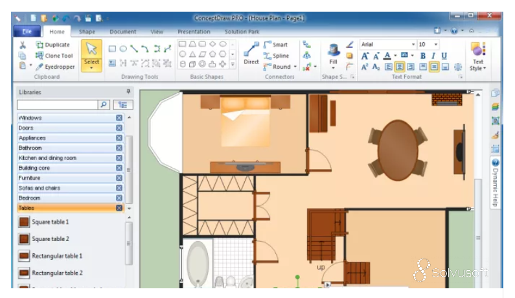Click Duplicate in the Clipboard group

pyautogui.click(x=53, y=45)
